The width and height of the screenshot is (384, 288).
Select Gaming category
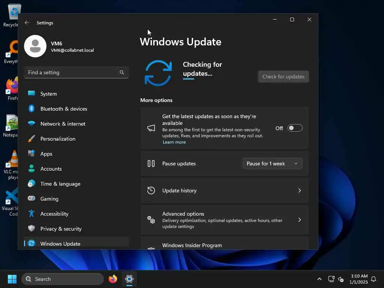point(76,199)
